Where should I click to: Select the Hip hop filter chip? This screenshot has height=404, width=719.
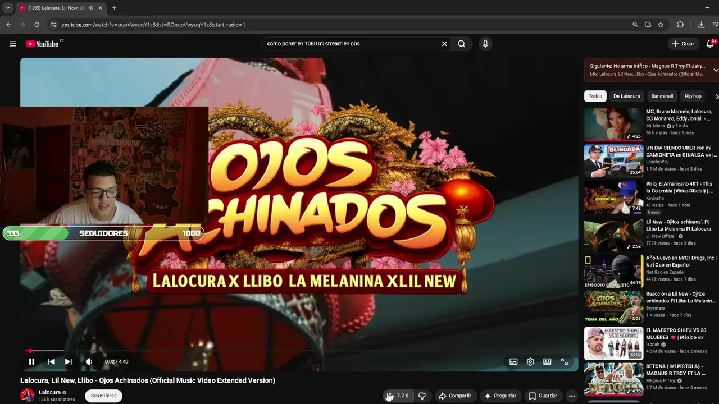point(693,96)
